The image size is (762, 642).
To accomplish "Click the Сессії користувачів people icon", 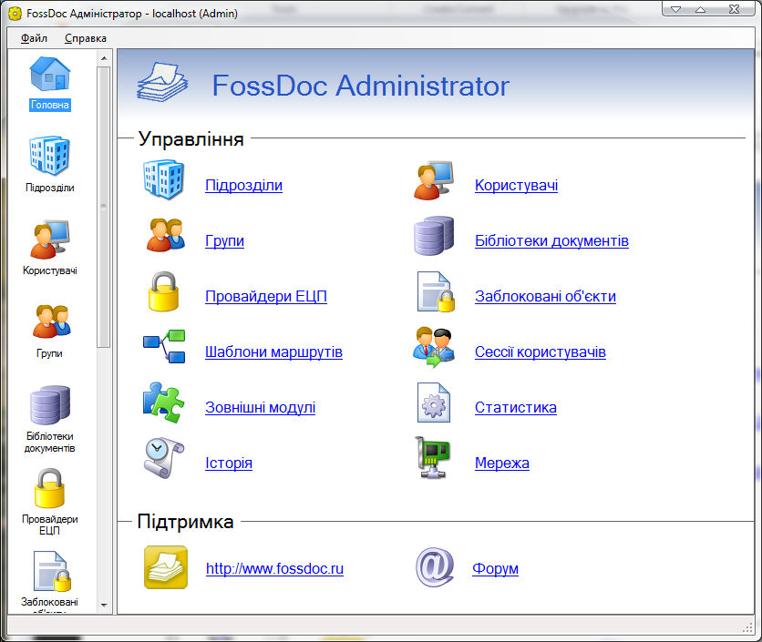I will click(x=434, y=347).
